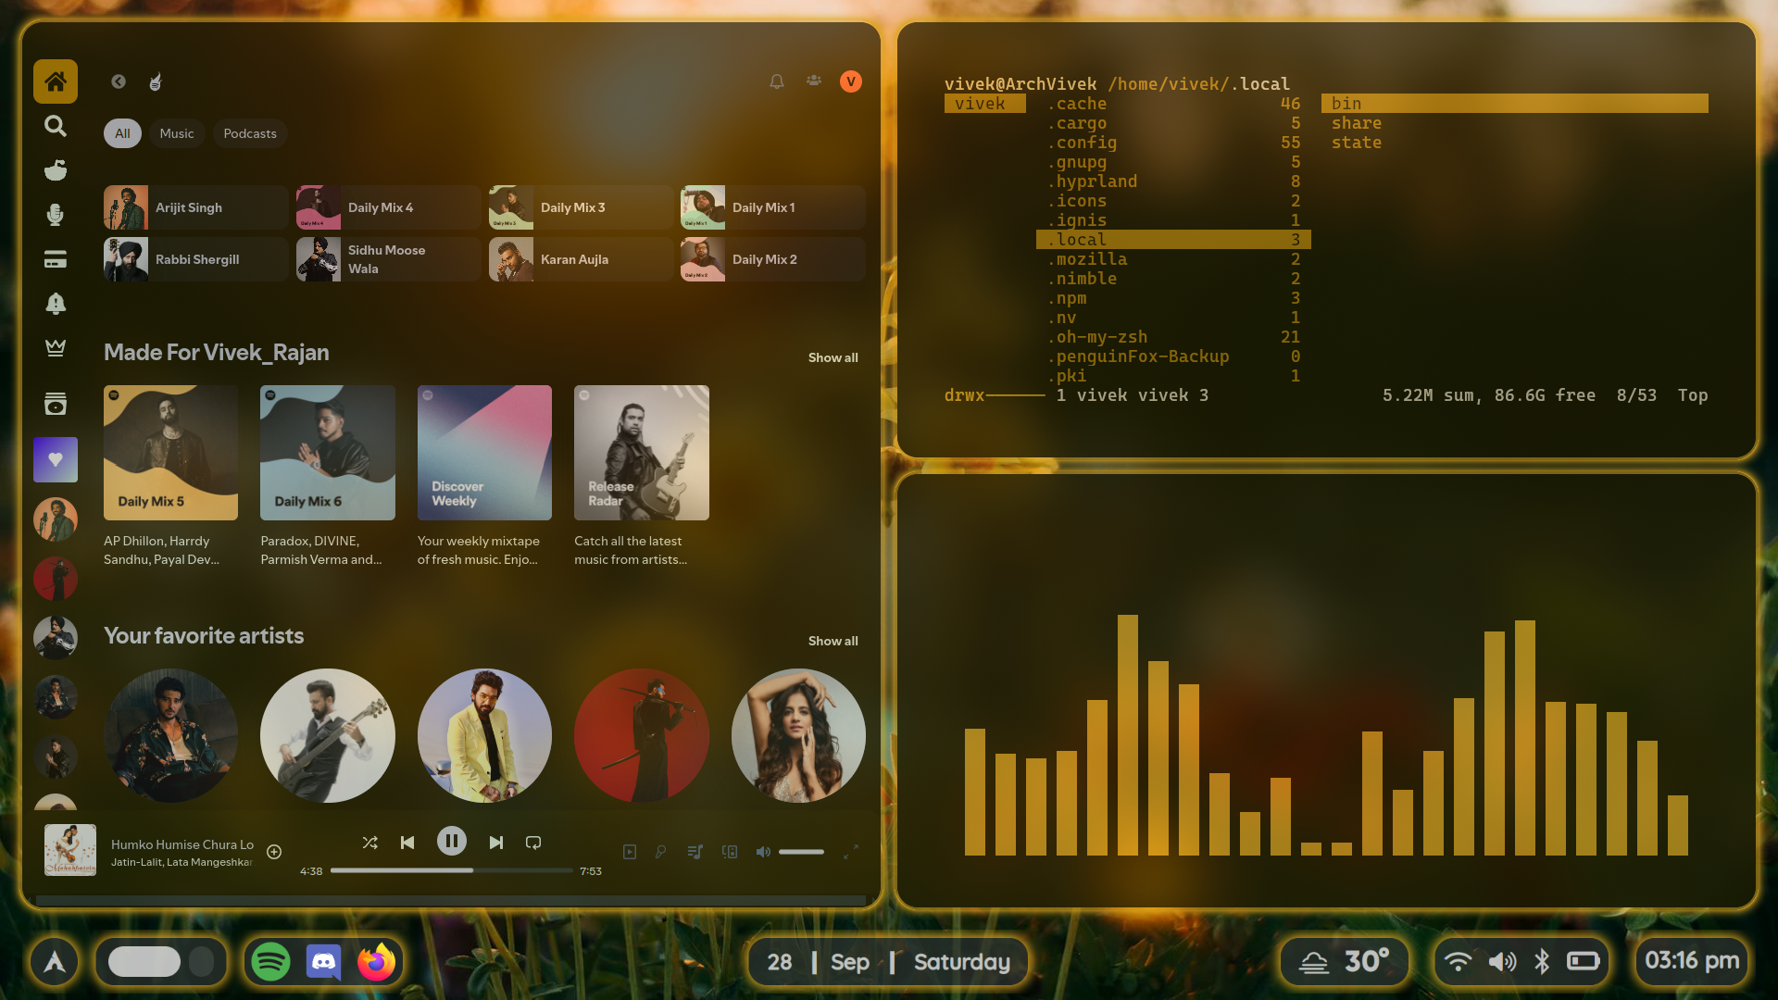Open the library stack icon in sidebar
Viewport: 1778px width, 1000px height.
coord(56,404)
